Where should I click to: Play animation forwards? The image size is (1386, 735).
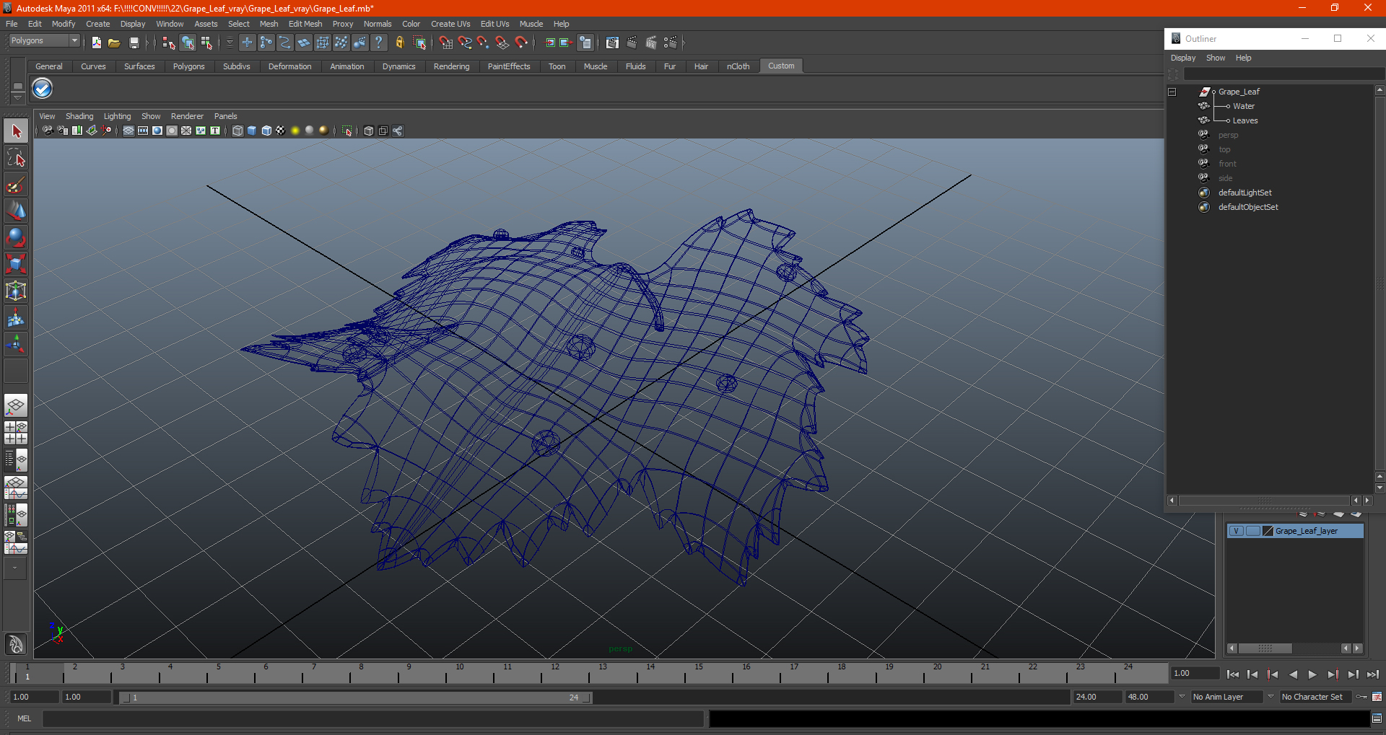(x=1312, y=674)
